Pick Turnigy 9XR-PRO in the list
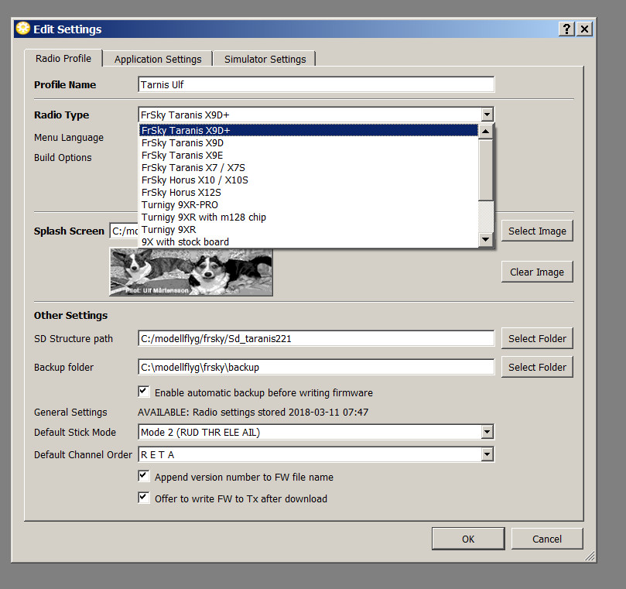Image resolution: width=626 pixels, height=589 pixels. pos(180,204)
